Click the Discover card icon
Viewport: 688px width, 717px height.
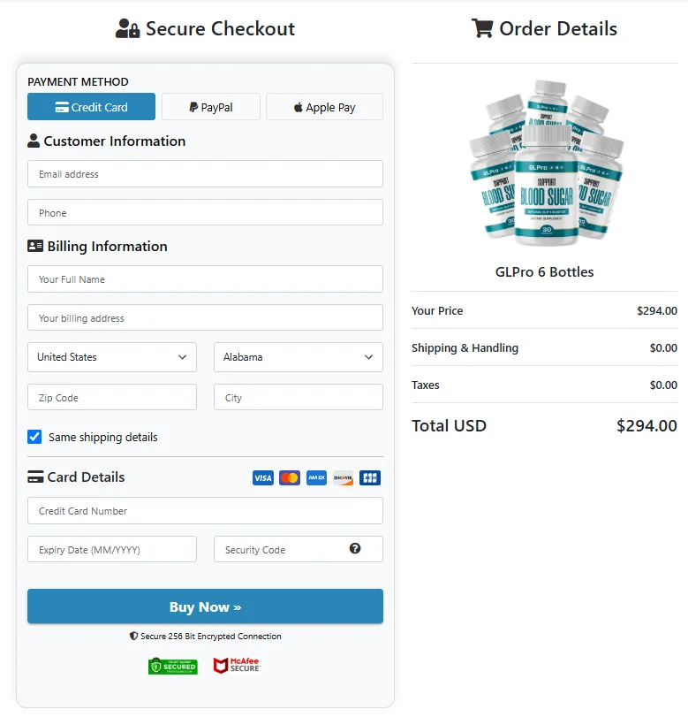[x=344, y=477]
